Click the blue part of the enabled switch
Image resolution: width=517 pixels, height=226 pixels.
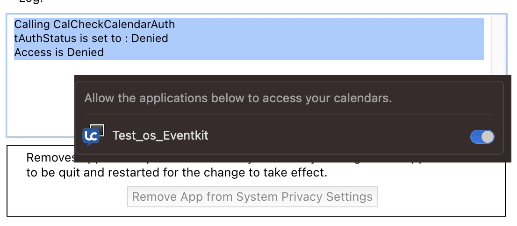tap(476, 136)
